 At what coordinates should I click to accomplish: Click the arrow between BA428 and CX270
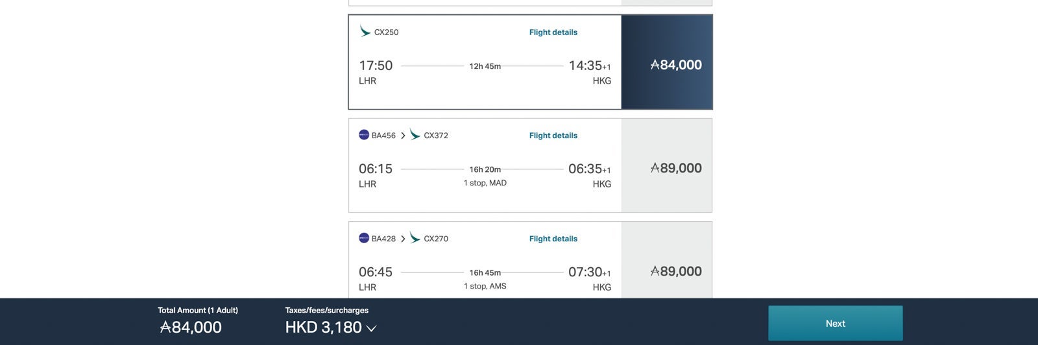tap(403, 239)
